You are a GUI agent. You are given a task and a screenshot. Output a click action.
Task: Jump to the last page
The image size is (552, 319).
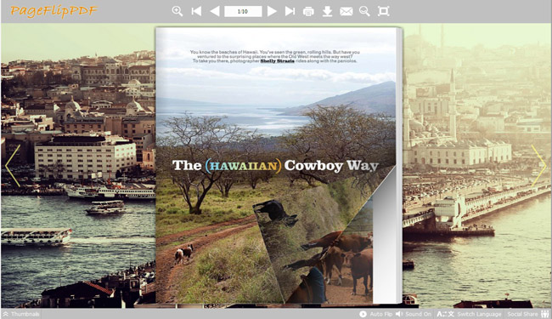tap(290, 11)
